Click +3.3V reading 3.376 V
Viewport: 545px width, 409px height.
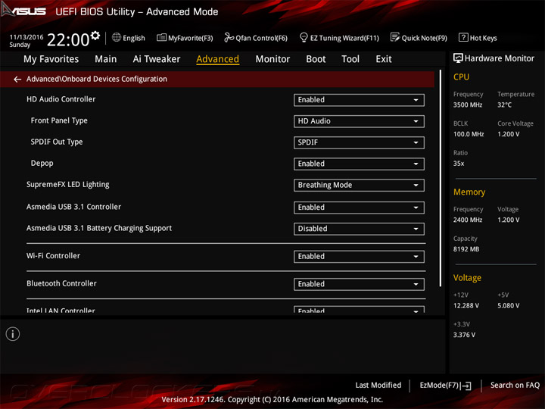[464, 335]
